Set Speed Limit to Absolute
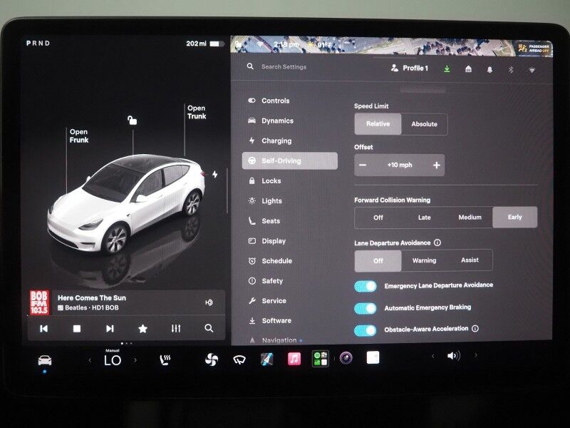570x428 pixels. click(424, 124)
